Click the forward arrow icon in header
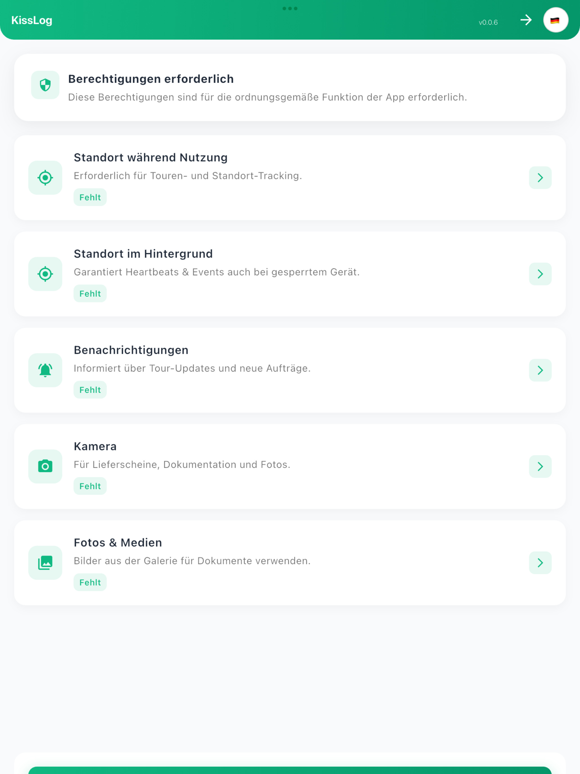This screenshot has height=774, width=580. tap(526, 20)
